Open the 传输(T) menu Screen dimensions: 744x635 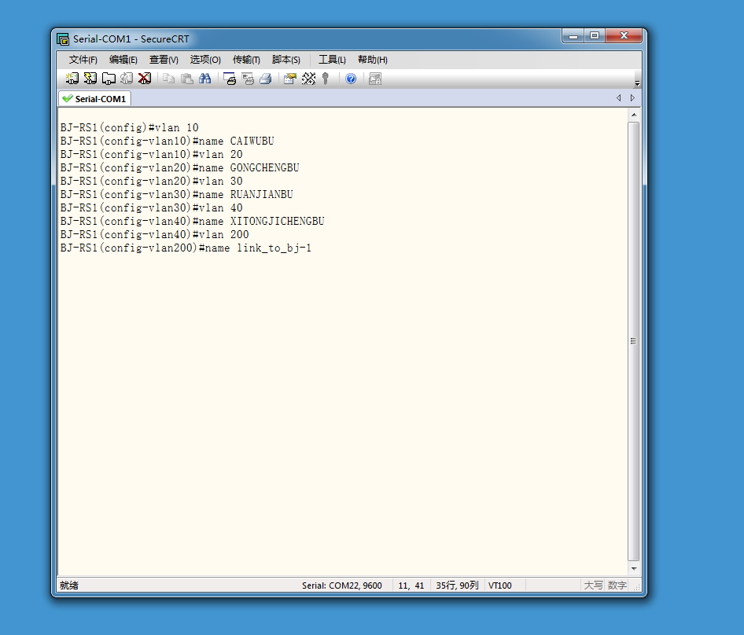point(246,60)
